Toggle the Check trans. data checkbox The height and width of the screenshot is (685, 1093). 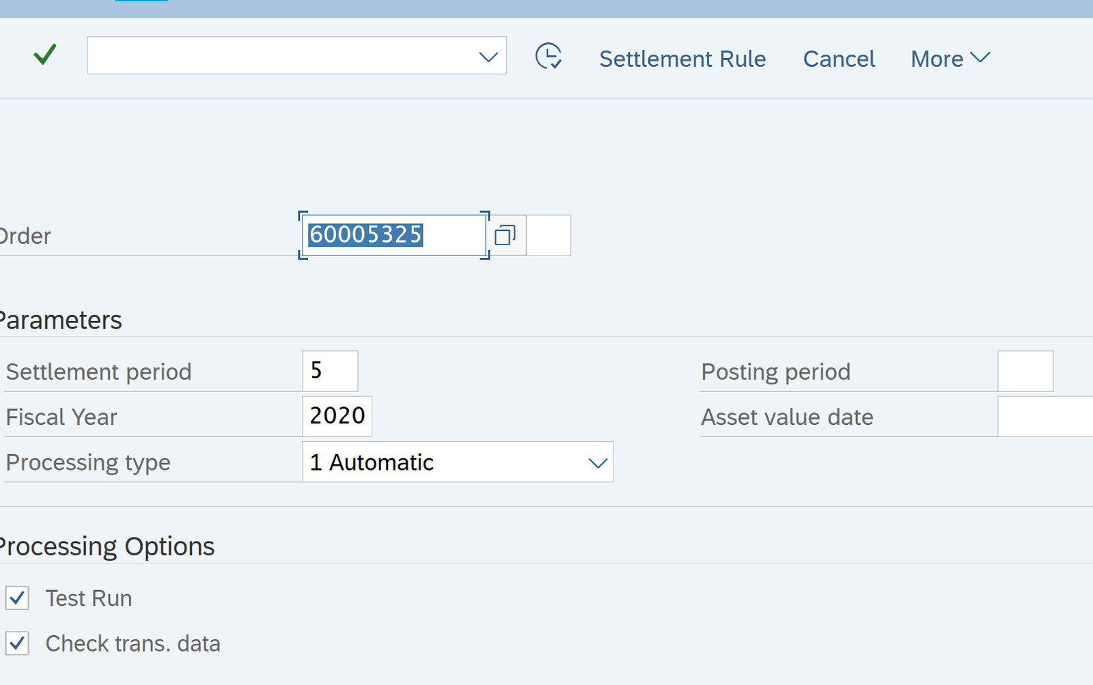tap(18, 643)
